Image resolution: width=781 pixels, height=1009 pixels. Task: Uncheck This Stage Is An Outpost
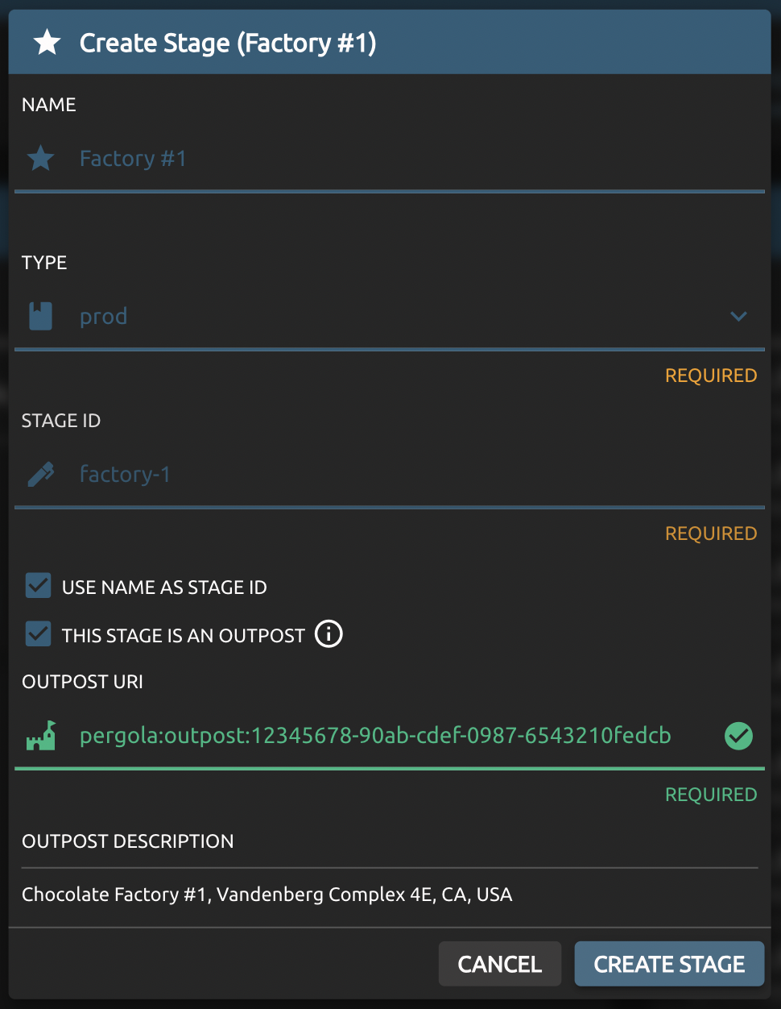pos(38,634)
